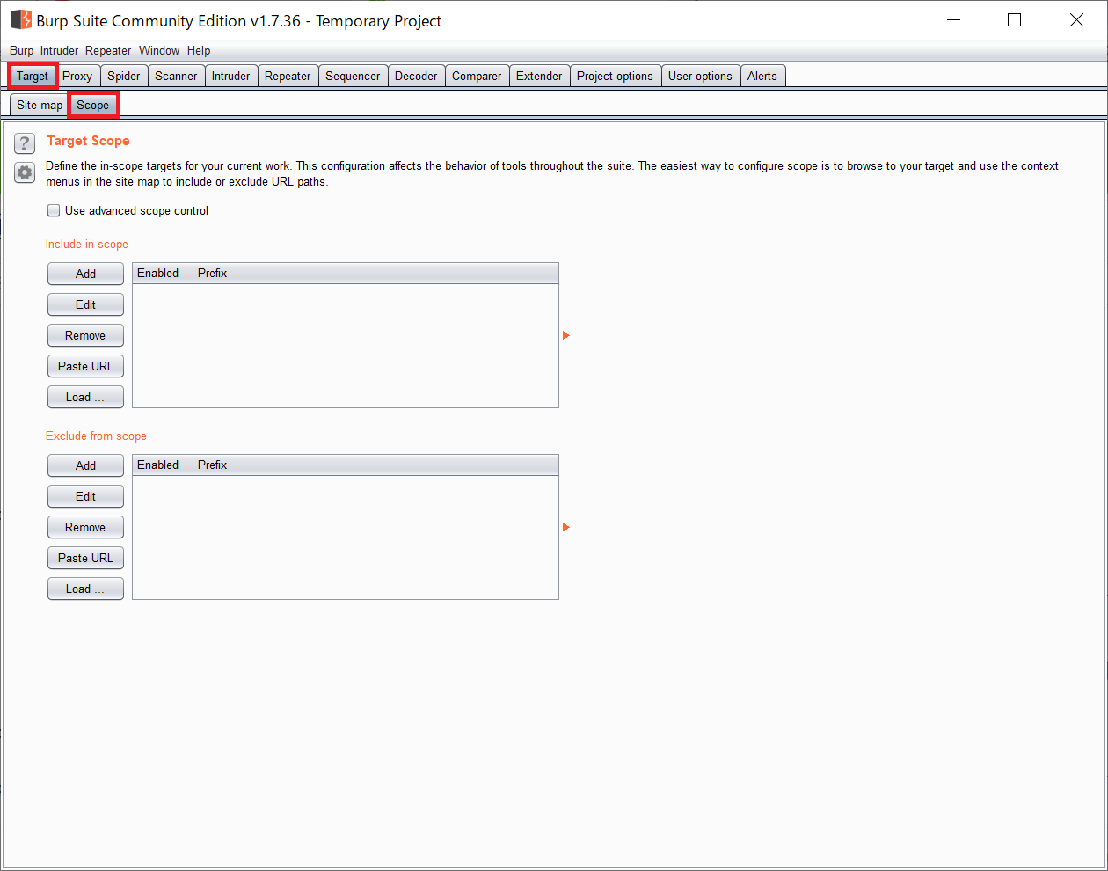The image size is (1108, 871).
Task: Expand the Include in scope arrow
Action: [x=566, y=335]
